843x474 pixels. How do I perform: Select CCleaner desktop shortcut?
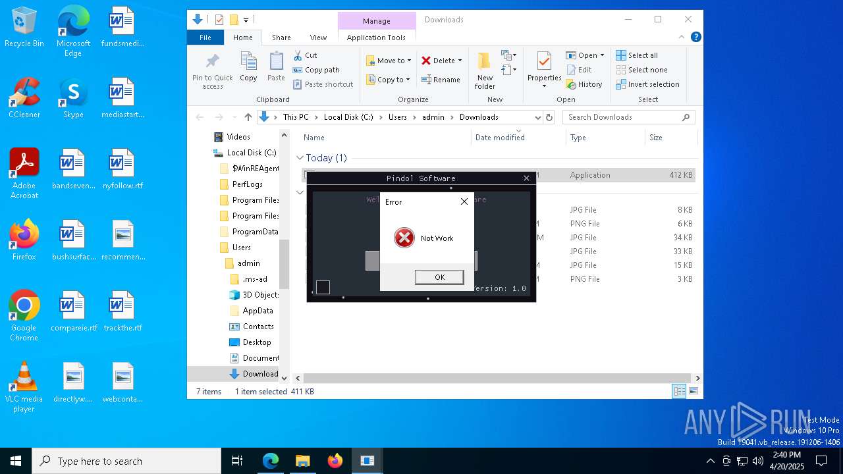[x=24, y=99]
